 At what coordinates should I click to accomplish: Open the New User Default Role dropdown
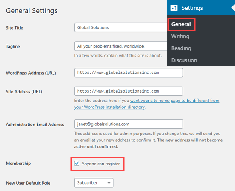click(94, 182)
